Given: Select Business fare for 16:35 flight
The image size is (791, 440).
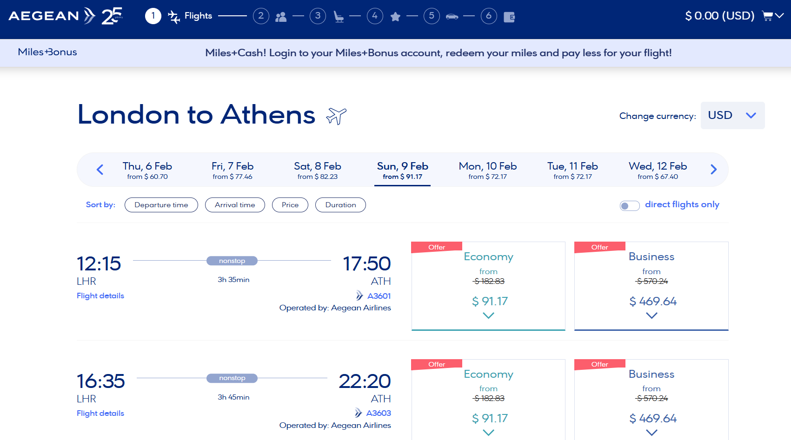Looking at the screenshot, I should tap(651, 400).
